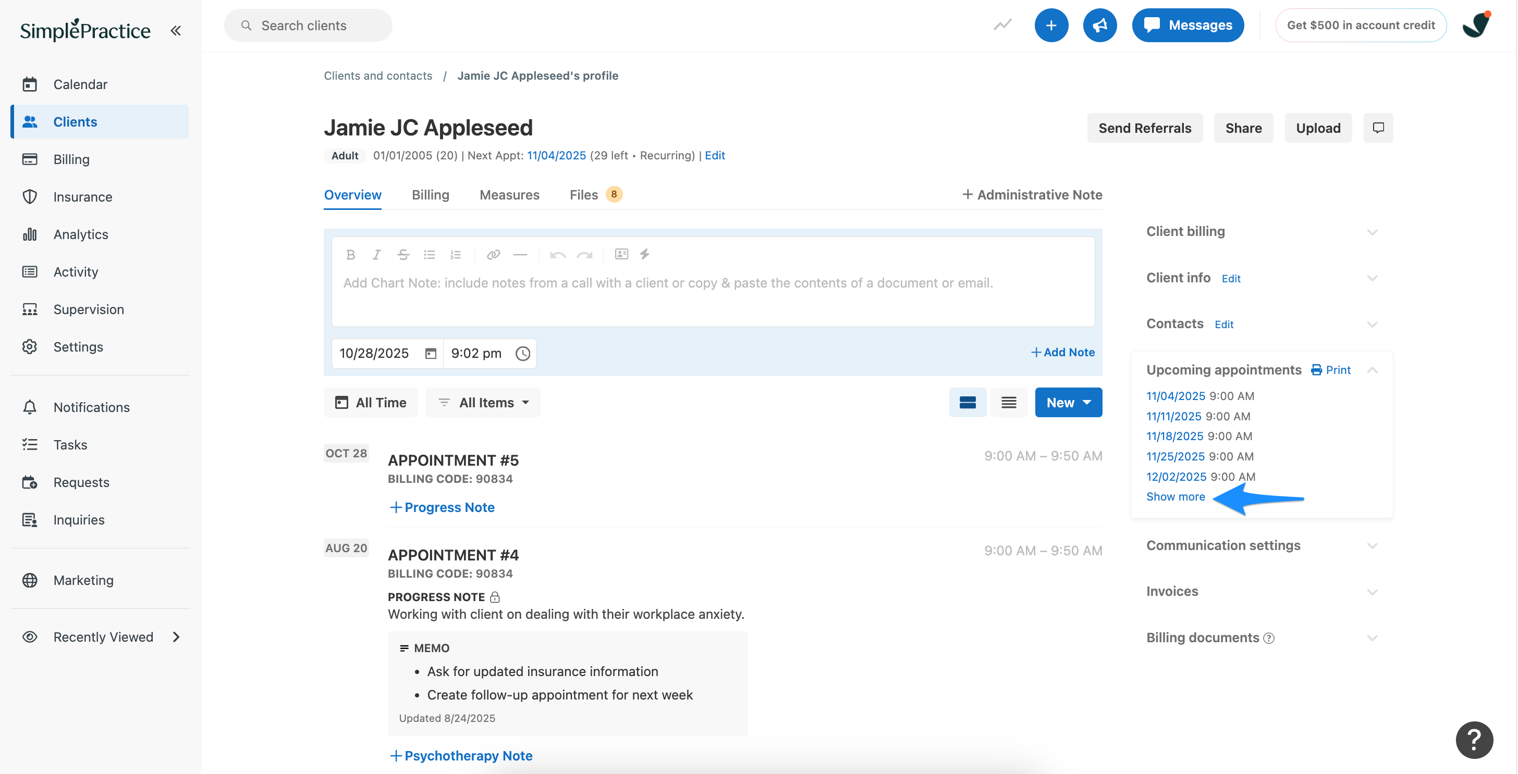Viewport: 1518px width, 774px height.
Task: Click Send Referrals button
Action: pos(1144,128)
